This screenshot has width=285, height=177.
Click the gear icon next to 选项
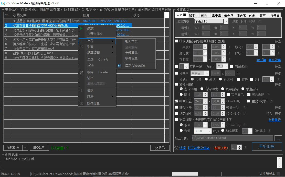[176, 148]
